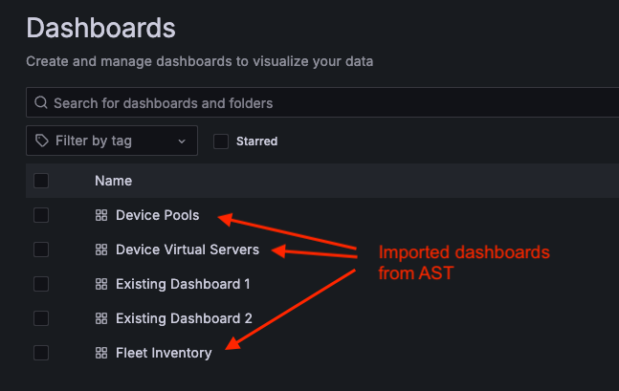
Task: Click the Device Virtual Servers grid icon
Action: pos(101,250)
